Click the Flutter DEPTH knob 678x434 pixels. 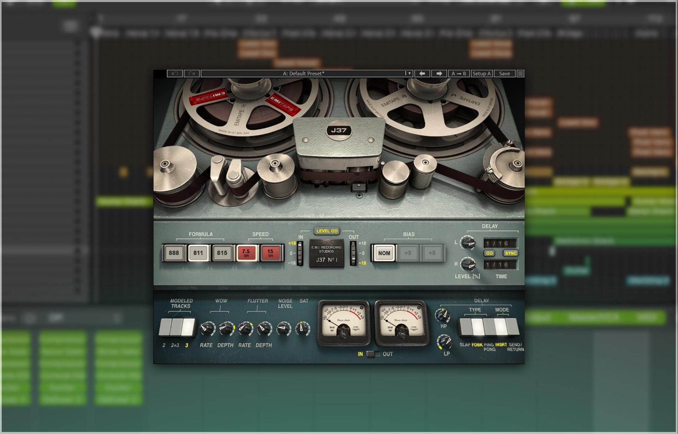[264, 329]
